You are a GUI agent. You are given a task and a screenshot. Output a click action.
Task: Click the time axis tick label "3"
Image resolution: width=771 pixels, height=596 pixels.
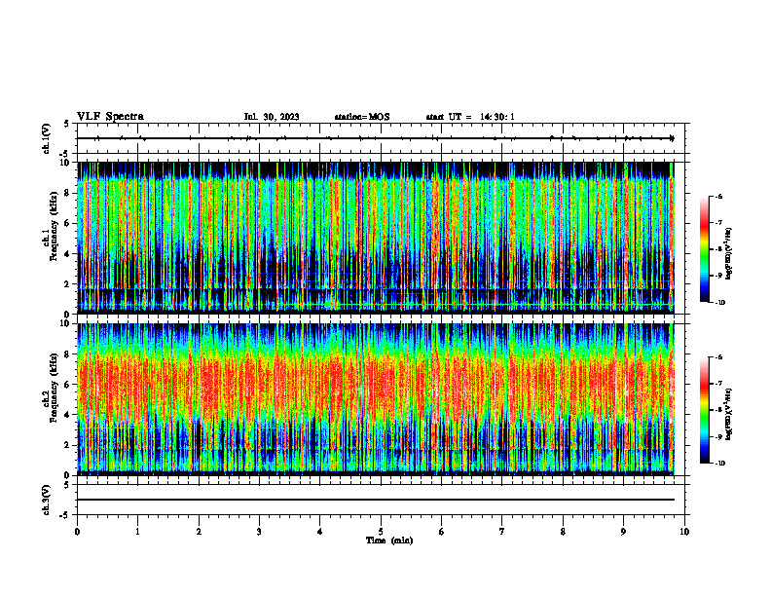pyautogui.click(x=259, y=532)
